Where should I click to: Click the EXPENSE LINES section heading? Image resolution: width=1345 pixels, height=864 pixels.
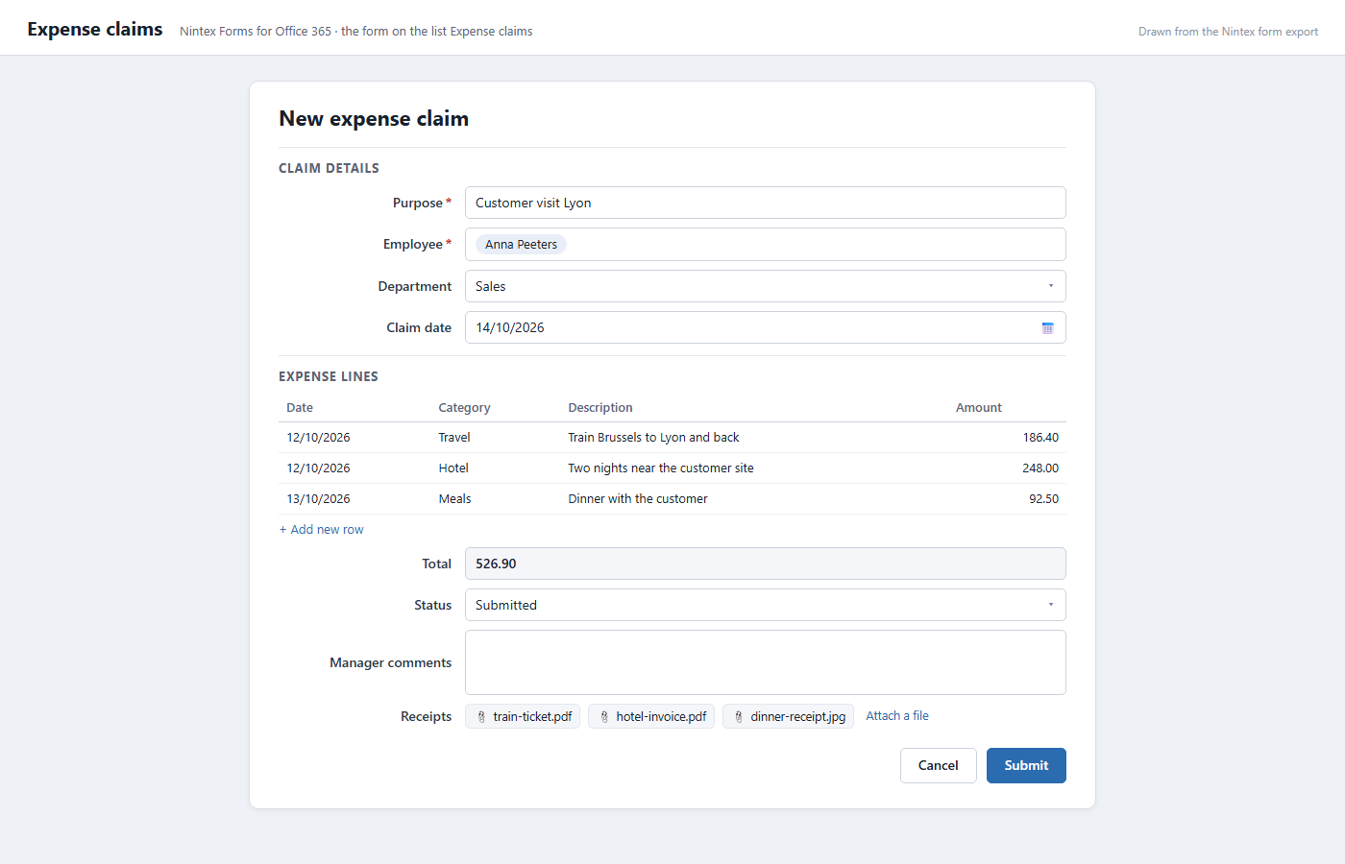pyautogui.click(x=329, y=376)
